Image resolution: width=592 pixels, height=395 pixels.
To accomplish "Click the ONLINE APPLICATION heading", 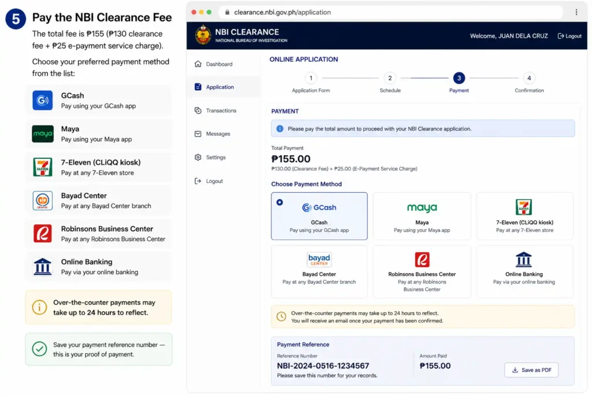I will point(304,60).
